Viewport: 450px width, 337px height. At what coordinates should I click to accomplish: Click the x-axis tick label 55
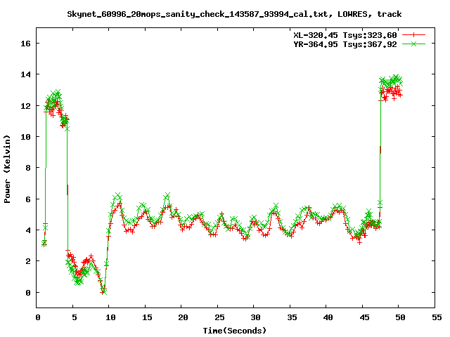click(435, 317)
